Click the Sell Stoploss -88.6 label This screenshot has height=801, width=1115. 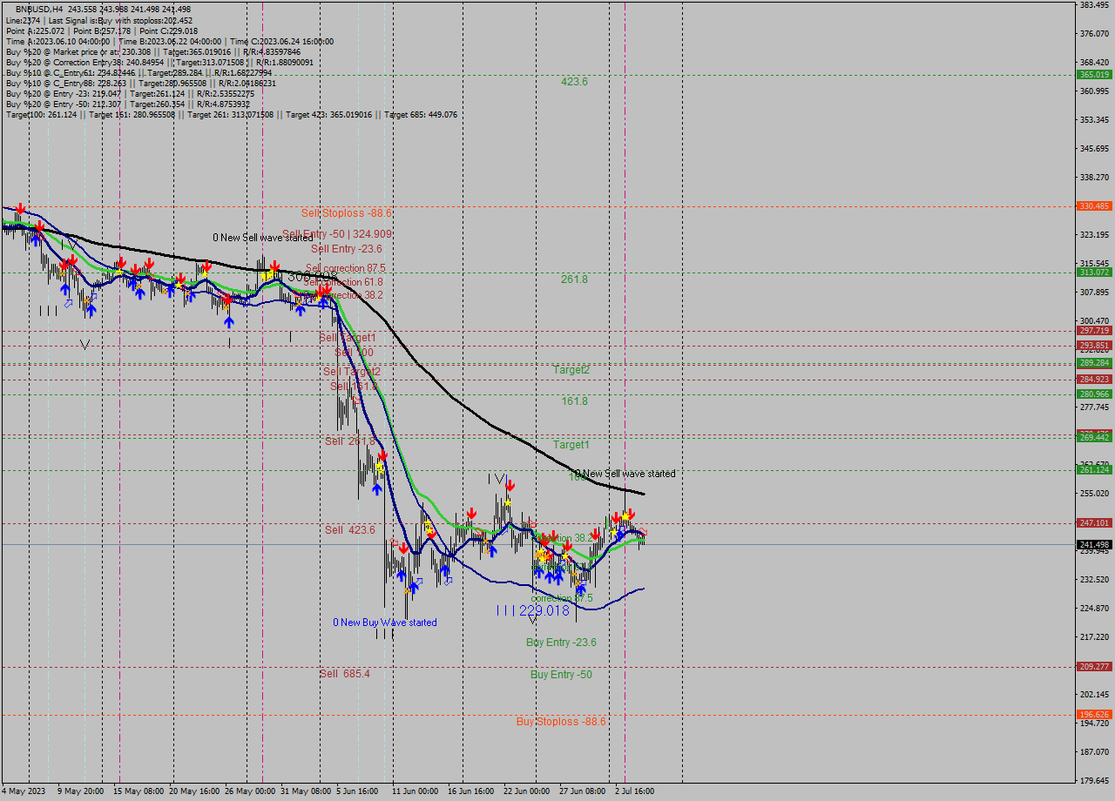click(347, 212)
